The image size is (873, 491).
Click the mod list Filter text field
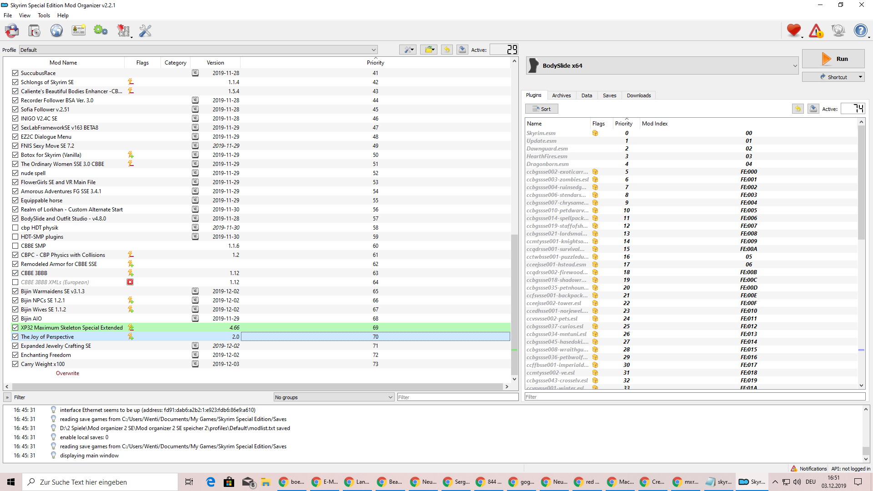[x=458, y=397]
